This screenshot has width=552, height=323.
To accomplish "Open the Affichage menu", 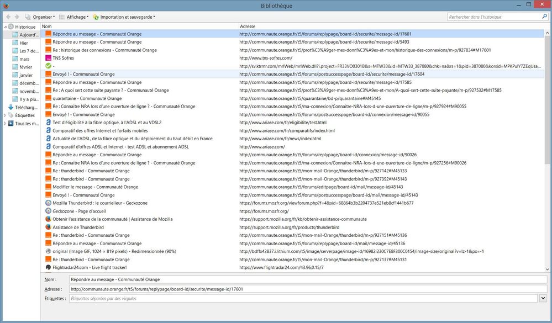I will pos(73,17).
